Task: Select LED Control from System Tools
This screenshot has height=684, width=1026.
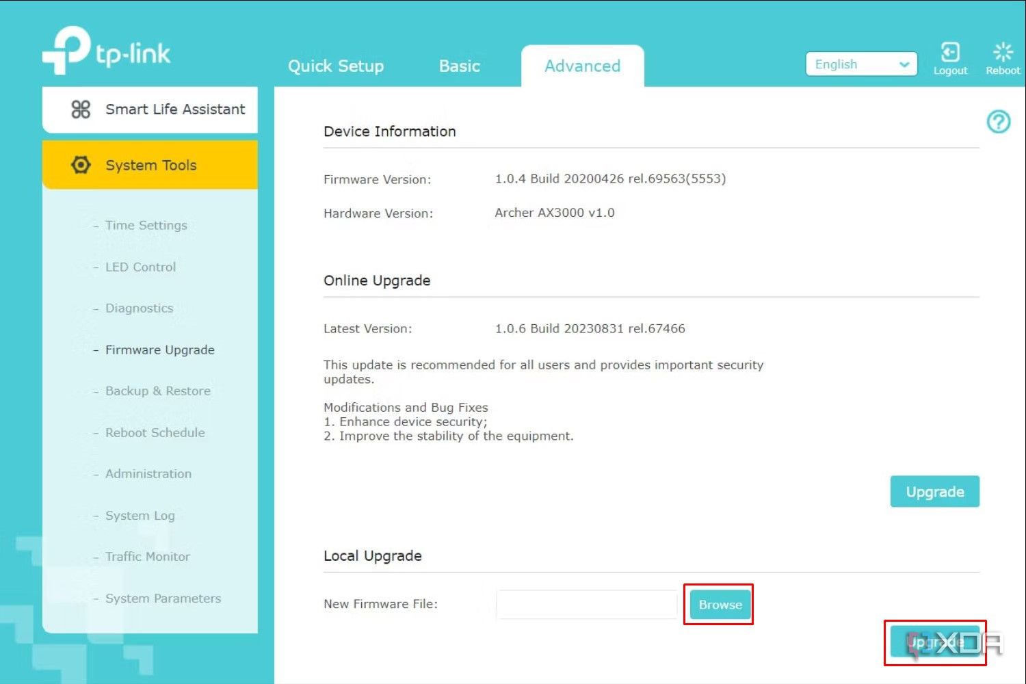Action: 140,267
